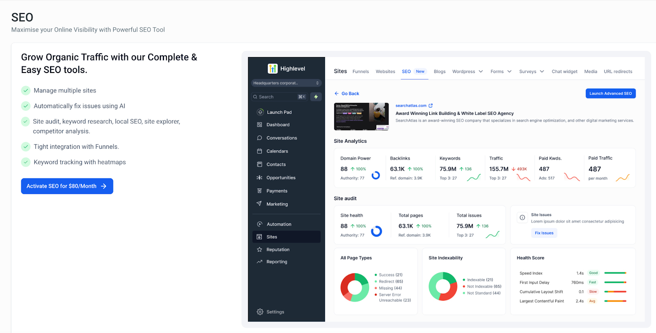Viewport: 656px width, 333px height.
Task: Click the 'Good' Speed Index badge
Action: click(x=593, y=273)
